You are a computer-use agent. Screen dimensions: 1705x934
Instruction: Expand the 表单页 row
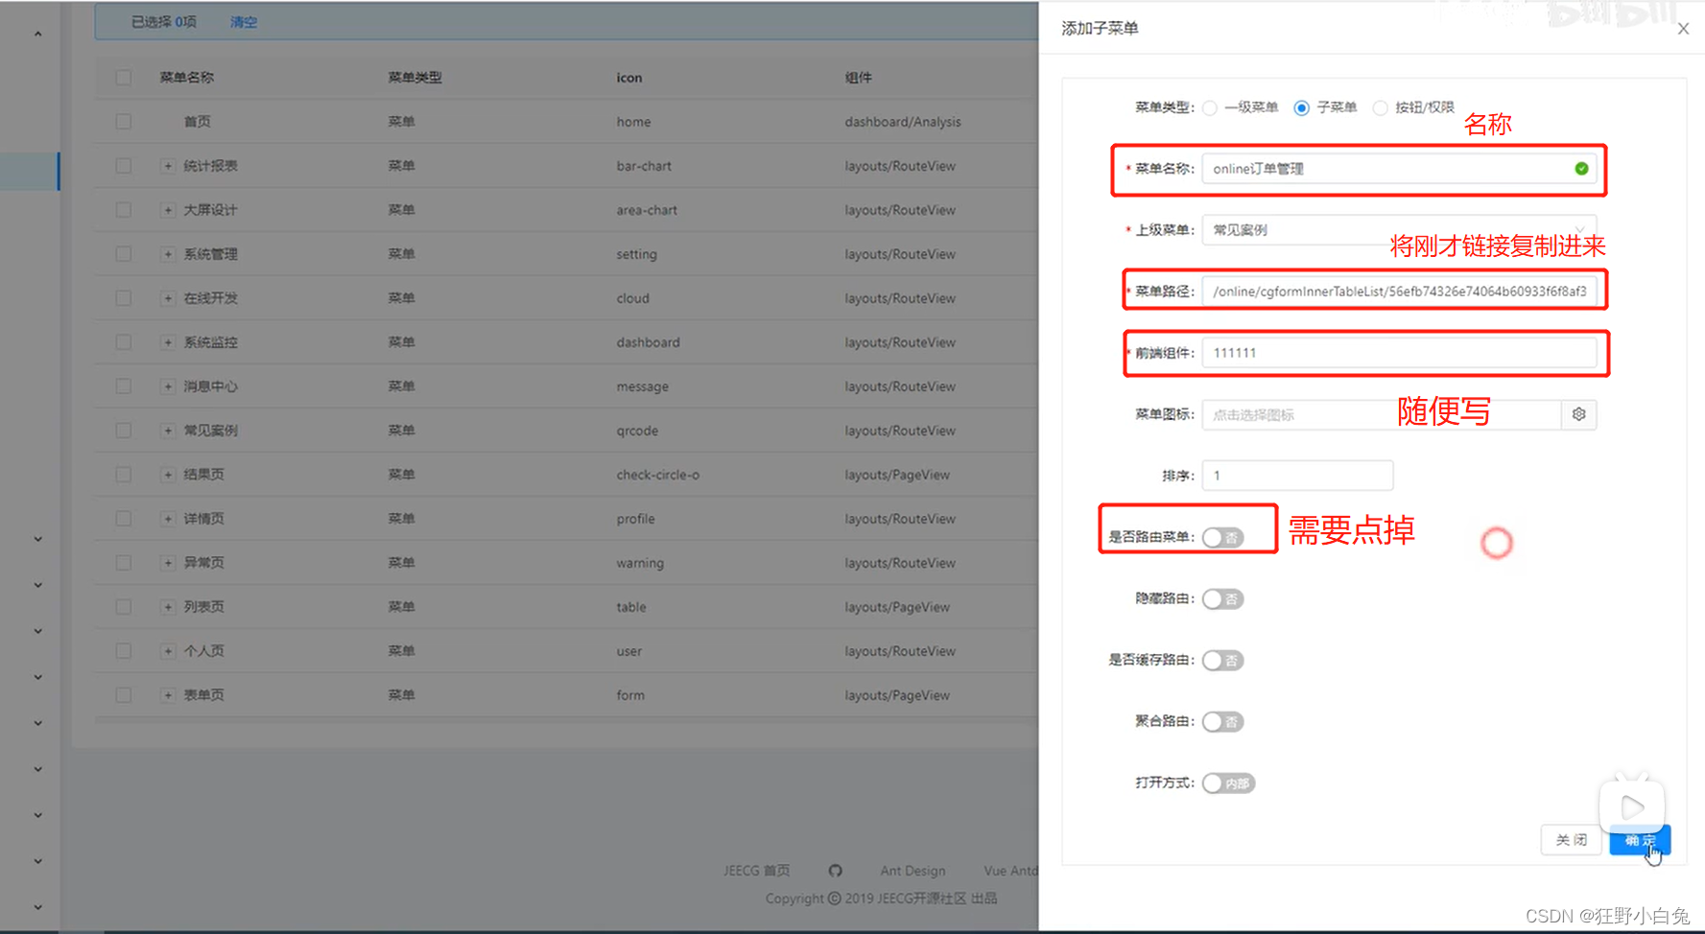(x=168, y=695)
